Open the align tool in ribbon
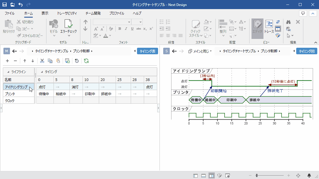This screenshot has height=179, width=319. point(223,28)
